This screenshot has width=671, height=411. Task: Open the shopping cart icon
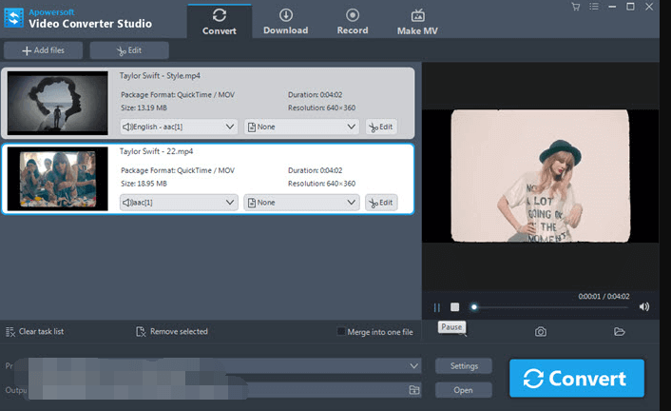576,7
